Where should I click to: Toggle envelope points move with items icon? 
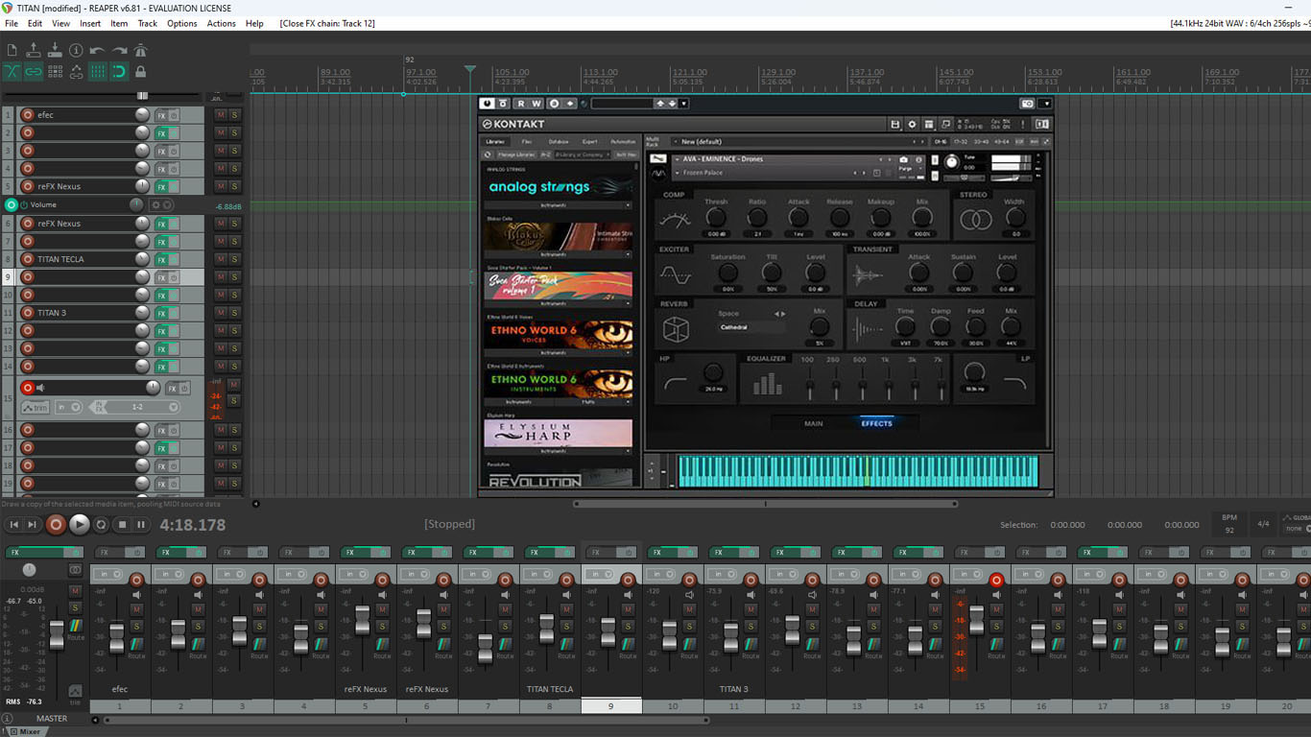click(77, 71)
